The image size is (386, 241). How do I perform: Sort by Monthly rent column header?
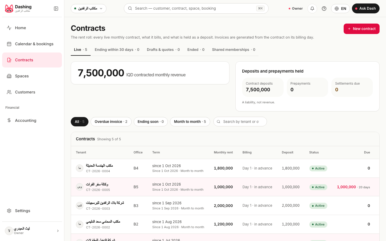(223, 152)
